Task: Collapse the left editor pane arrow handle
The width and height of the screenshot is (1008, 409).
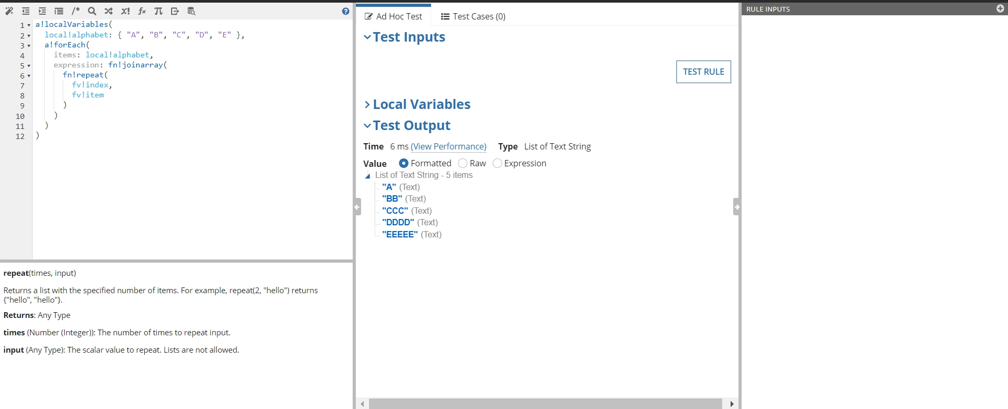Action: click(357, 207)
